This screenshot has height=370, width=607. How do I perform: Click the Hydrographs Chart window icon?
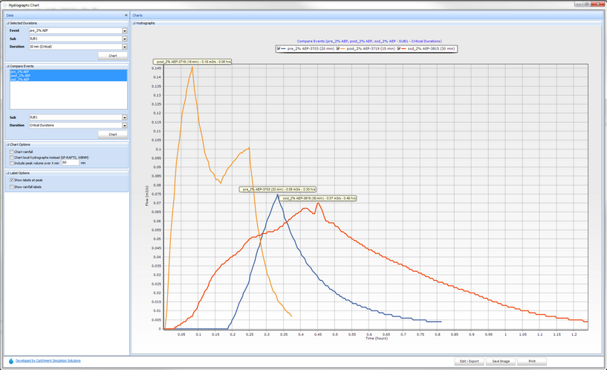[6, 4]
